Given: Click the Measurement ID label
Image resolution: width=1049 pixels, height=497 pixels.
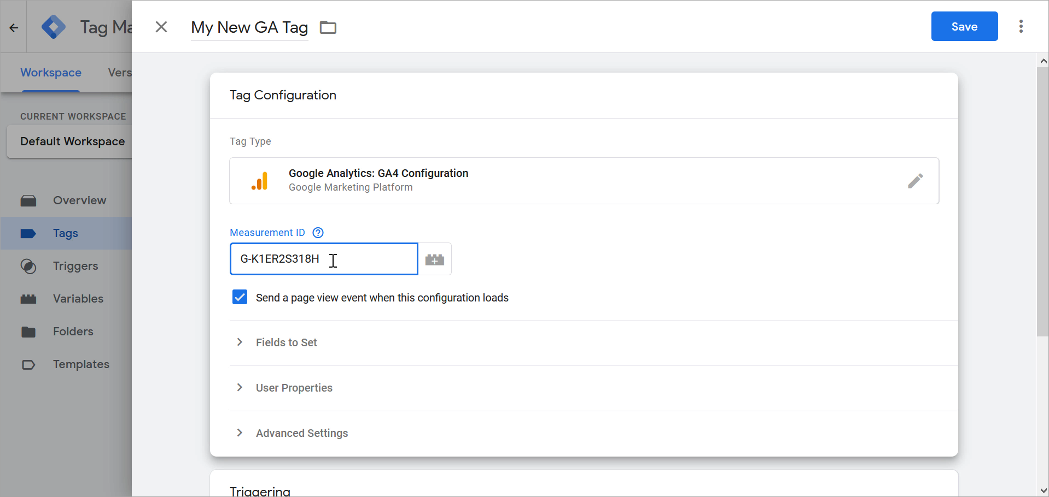Looking at the screenshot, I should (267, 233).
